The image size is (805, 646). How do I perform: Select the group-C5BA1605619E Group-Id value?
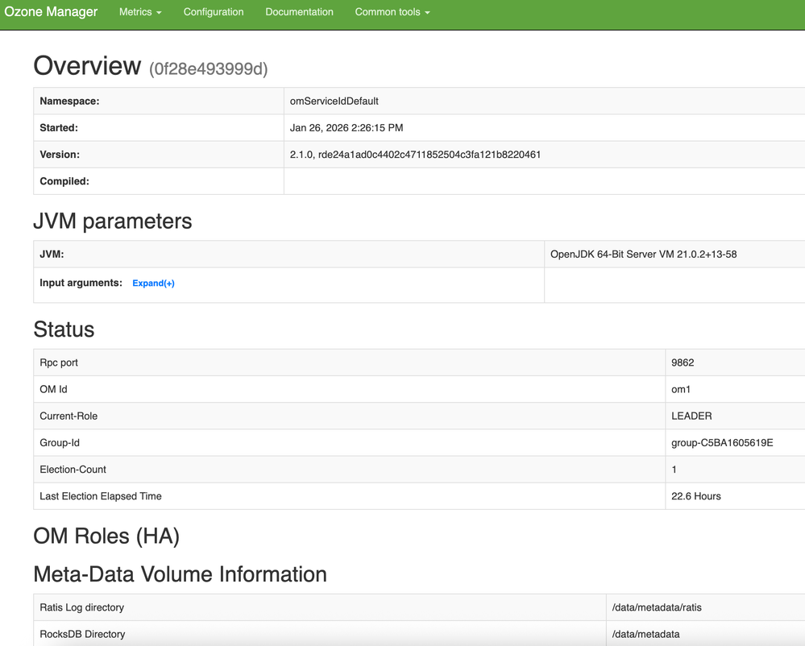722,443
